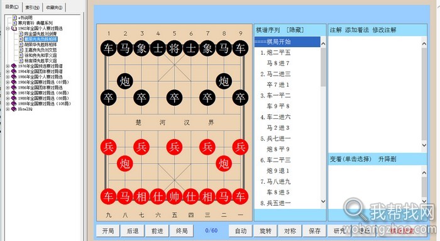Screen dimensions: 440x241
Task: Open the e书说明 page
Action: pyautogui.click(x=25, y=18)
